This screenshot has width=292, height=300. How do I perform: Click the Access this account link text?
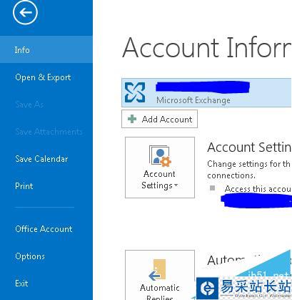pos(258,189)
